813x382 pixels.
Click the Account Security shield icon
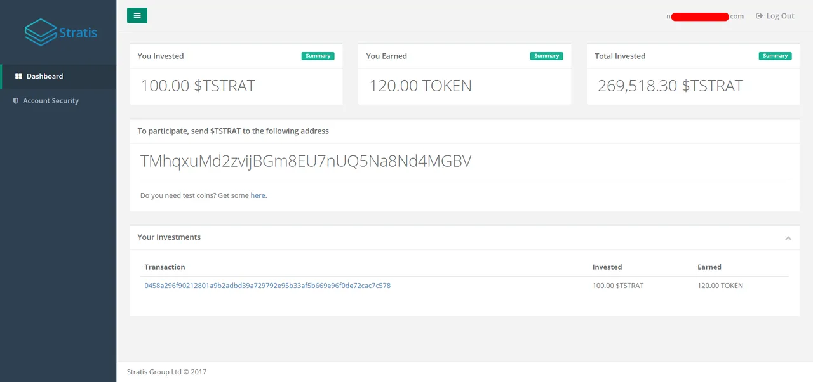16,101
